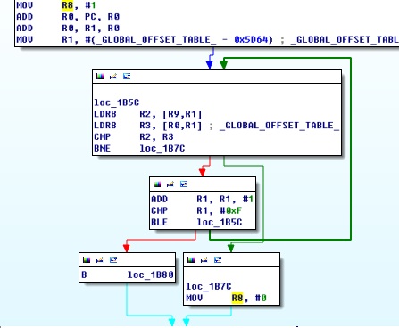Click the title bar of the B loc_1B80 node
This screenshot has width=399, height=328.
tap(127, 260)
